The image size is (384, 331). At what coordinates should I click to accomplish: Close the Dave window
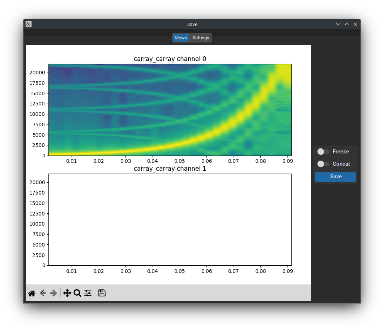point(355,24)
